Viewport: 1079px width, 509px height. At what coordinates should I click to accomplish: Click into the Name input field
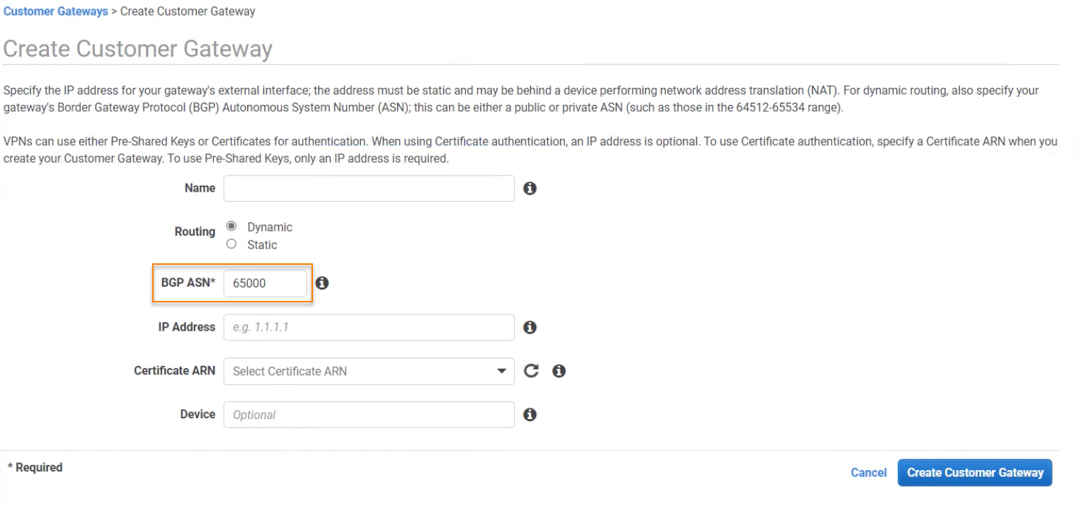click(368, 188)
